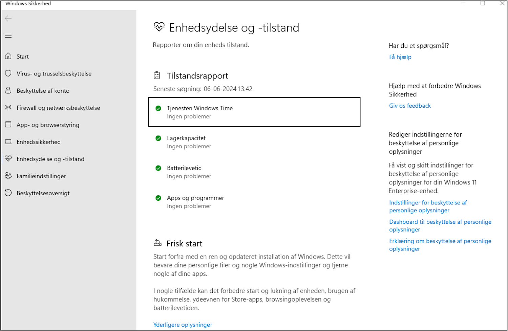Viewport: 508px width, 331px height.
Task: Click the window icon for App- og browserstyring
Action: tap(8, 125)
